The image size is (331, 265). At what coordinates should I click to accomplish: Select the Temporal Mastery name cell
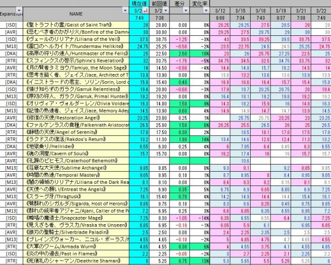click(76, 175)
